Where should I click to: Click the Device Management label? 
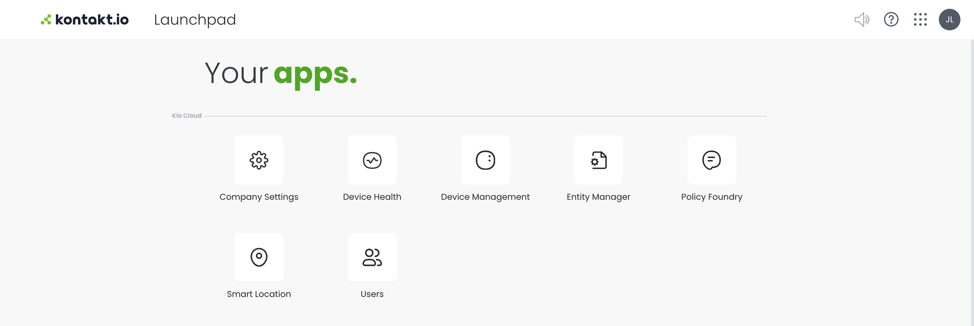(x=485, y=197)
